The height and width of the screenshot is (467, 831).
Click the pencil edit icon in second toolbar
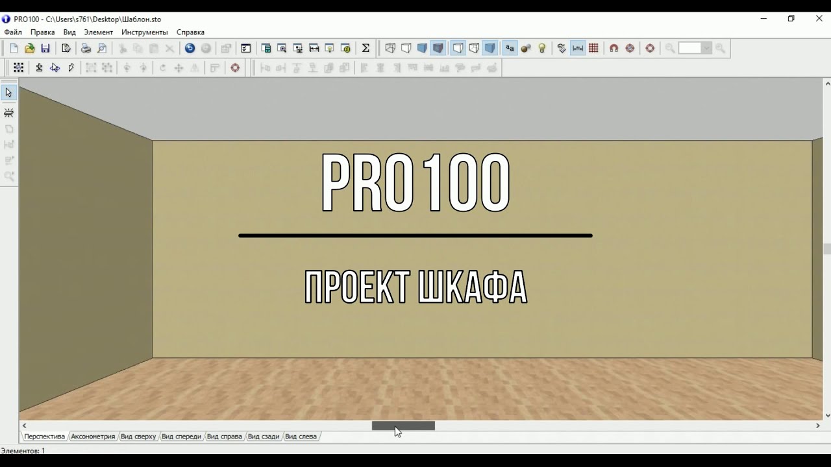[71, 67]
